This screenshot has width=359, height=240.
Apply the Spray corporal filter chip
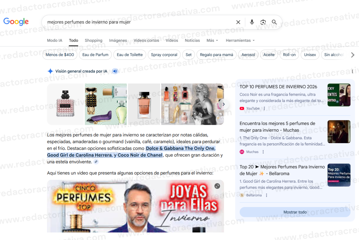[x=164, y=55]
